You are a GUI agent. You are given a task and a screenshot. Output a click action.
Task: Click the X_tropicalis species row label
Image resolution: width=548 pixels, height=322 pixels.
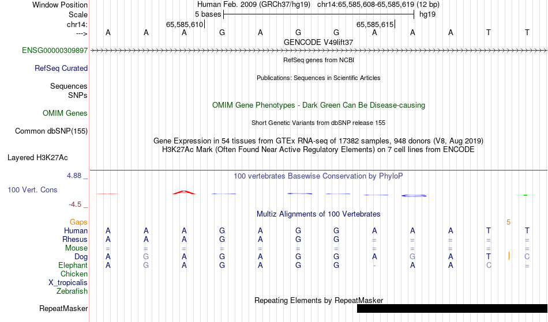(68, 283)
